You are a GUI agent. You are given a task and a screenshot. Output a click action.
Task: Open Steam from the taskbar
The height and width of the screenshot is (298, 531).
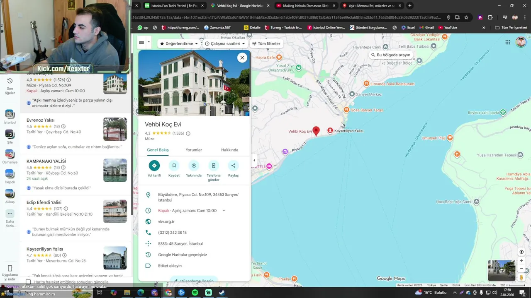click(x=222, y=293)
